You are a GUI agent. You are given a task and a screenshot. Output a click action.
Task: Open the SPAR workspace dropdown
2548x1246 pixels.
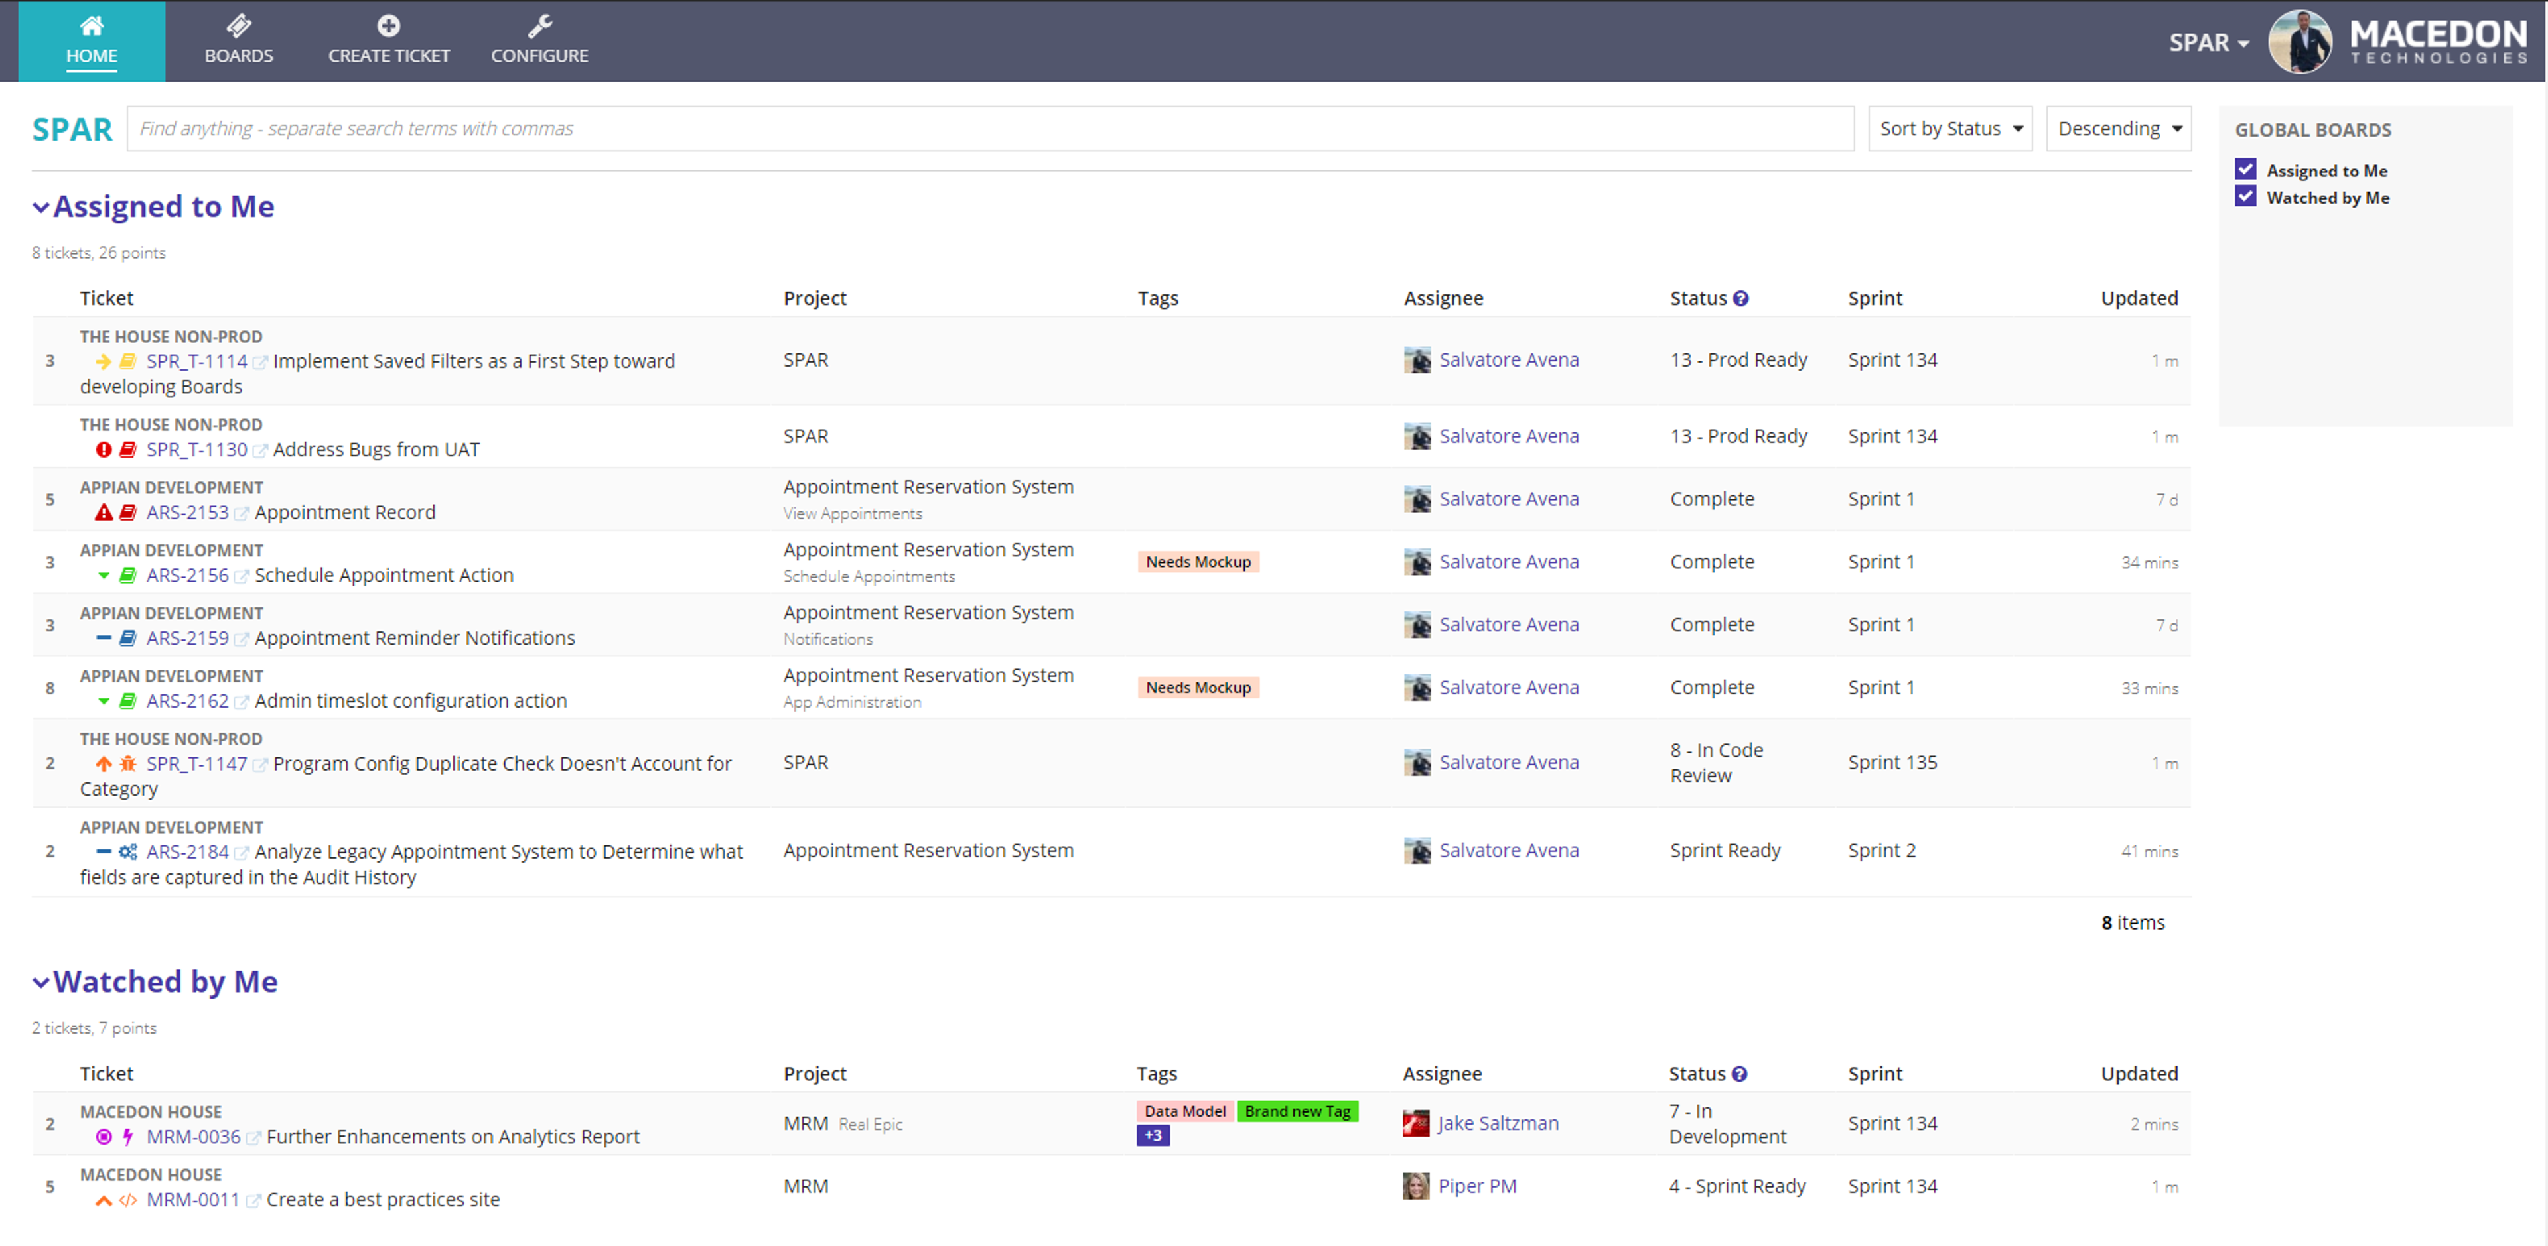2209,42
